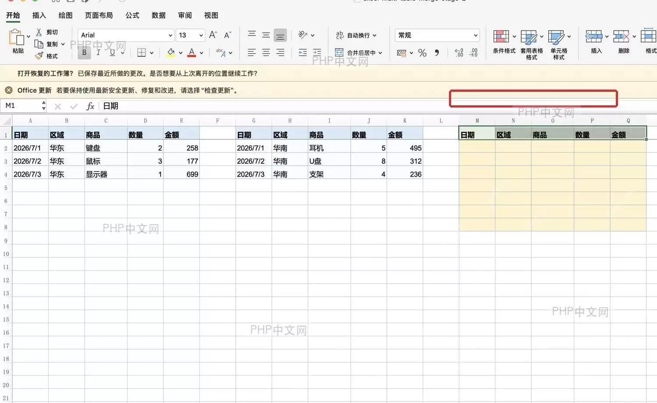Align text to top

coord(252,35)
